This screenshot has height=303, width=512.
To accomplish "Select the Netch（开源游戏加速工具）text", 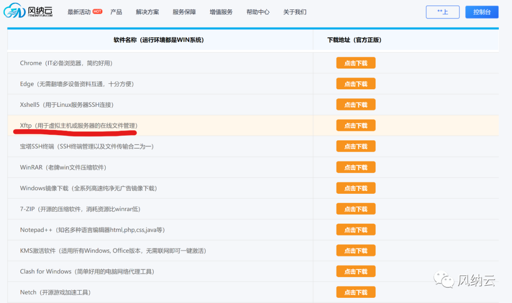I will pos(55,292).
